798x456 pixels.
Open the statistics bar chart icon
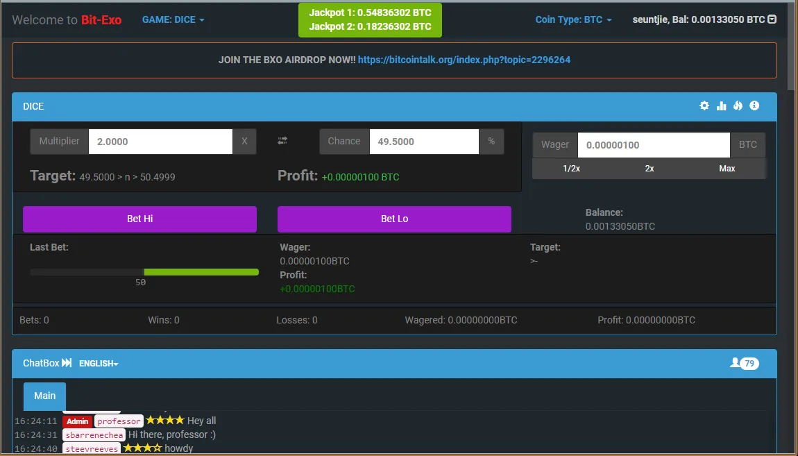coord(721,106)
